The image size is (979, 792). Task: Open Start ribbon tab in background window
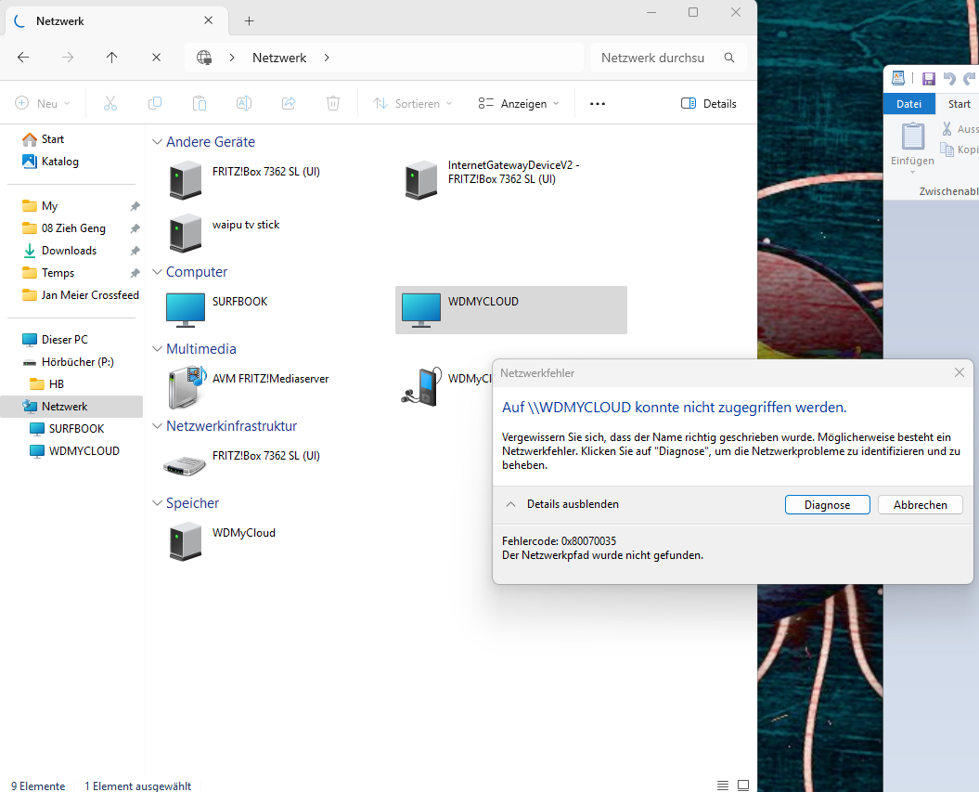[x=959, y=104]
